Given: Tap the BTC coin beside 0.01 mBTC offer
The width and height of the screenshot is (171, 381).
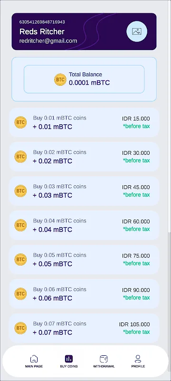Looking at the screenshot, I should [20, 122].
